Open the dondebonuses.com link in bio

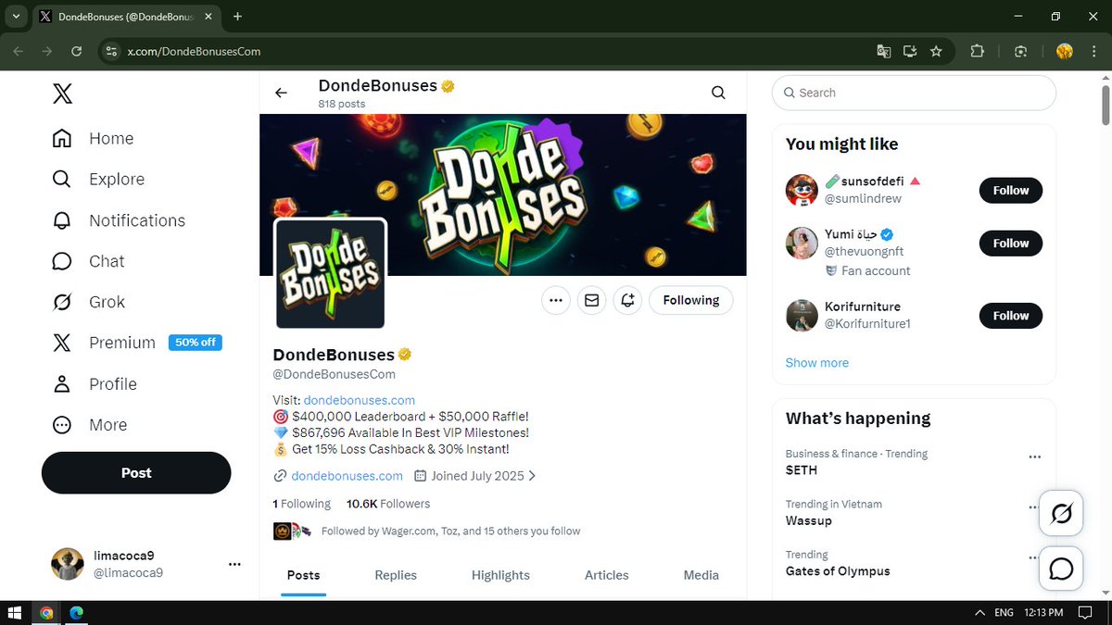[x=360, y=400]
